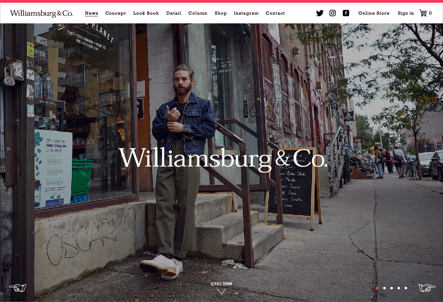Open the Column menu item
Viewport: 443px width, 302px height.
(198, 13)
